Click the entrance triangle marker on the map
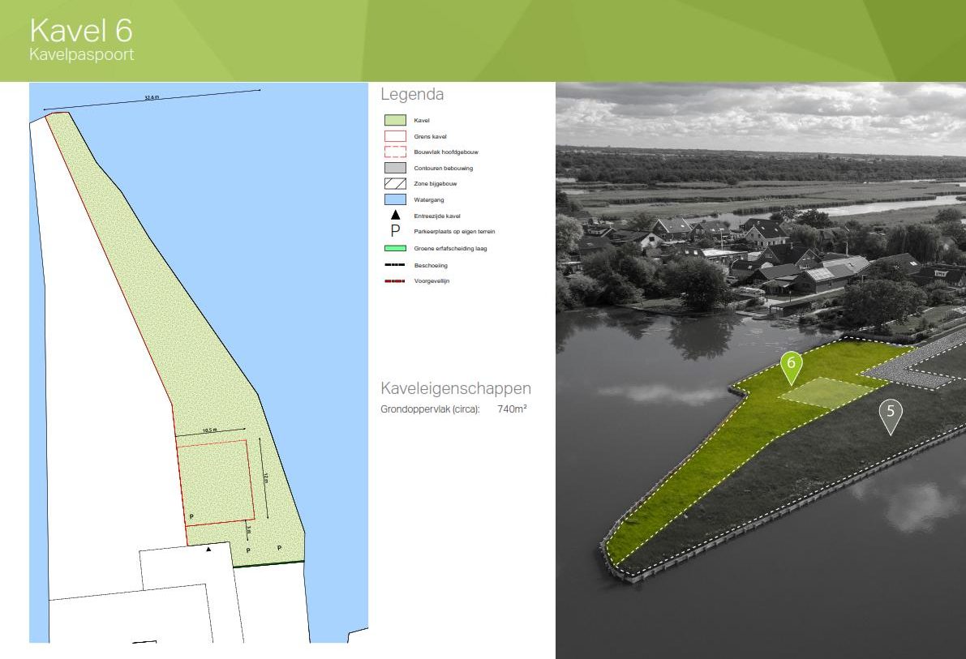This screenshot has width=966, height=659. 208,549
